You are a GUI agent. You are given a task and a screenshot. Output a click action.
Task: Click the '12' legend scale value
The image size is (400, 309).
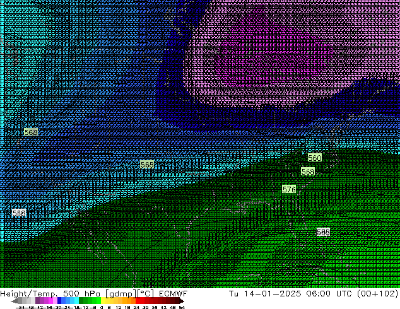click(119, 307)
